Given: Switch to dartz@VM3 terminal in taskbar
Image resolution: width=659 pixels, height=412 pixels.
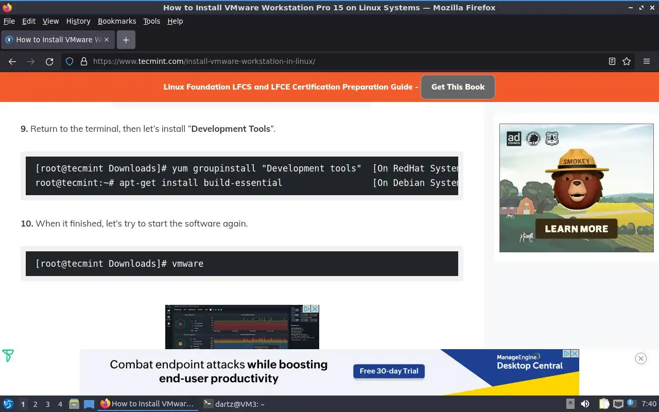Looking at the screenshot, I should click(234, 404).
